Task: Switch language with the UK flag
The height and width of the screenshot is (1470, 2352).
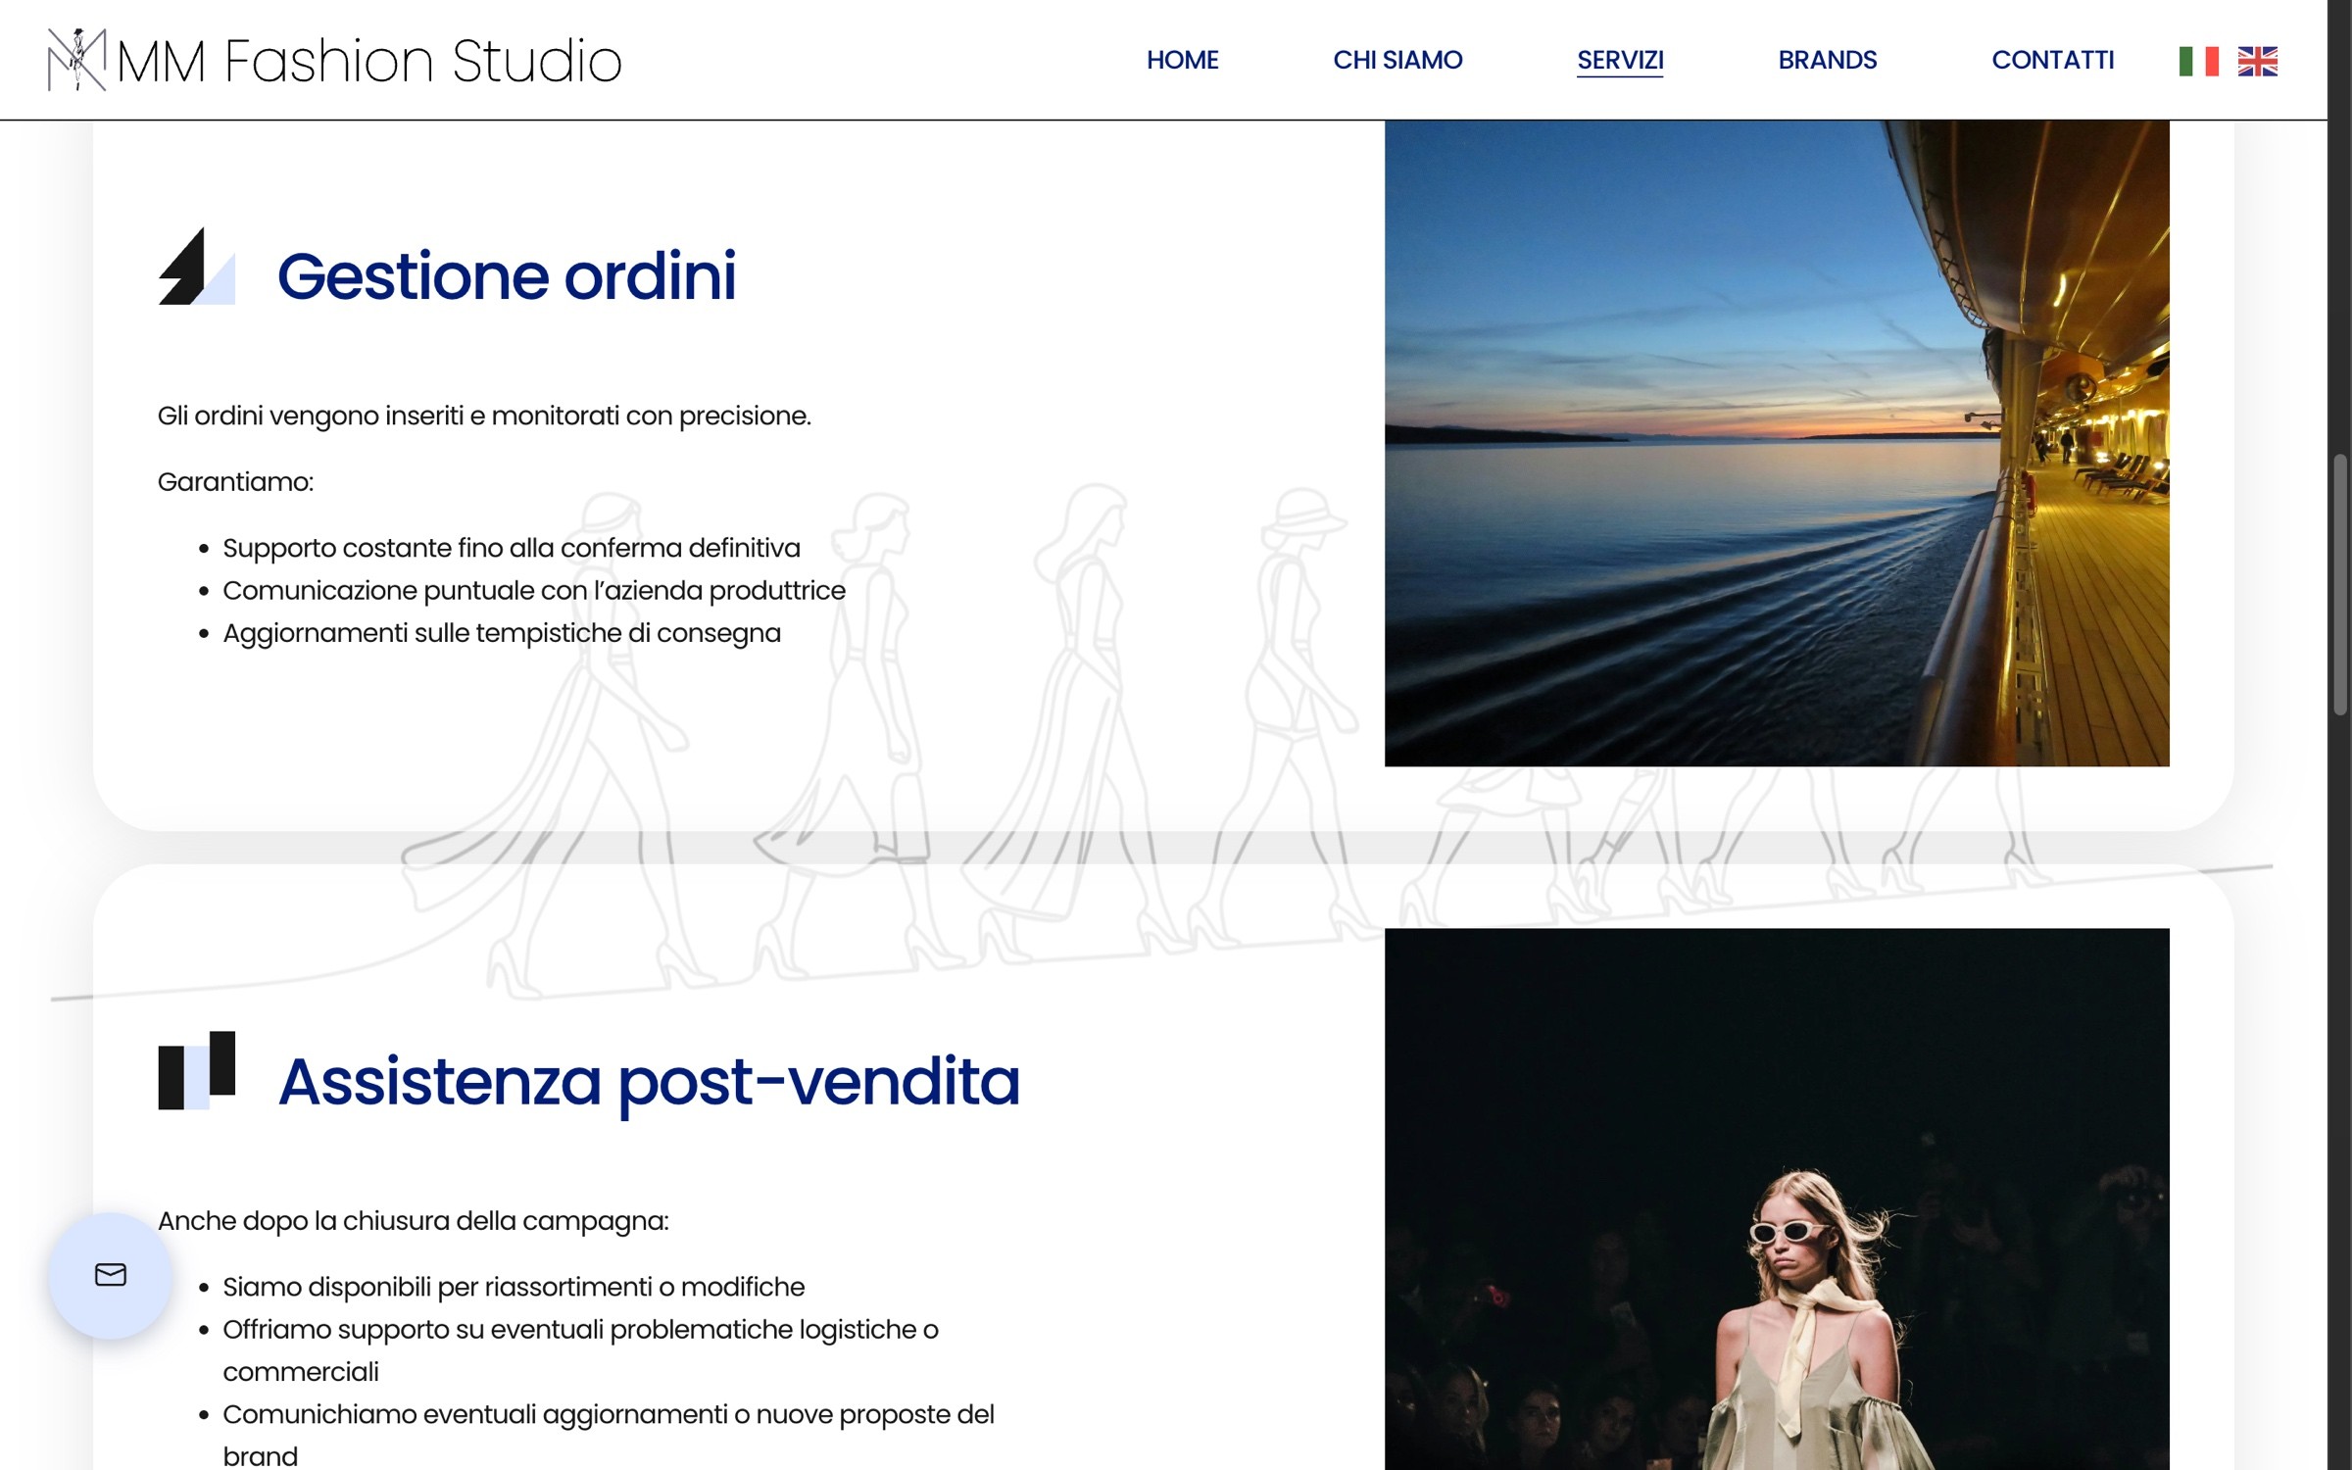Action: pos(2257,61)
